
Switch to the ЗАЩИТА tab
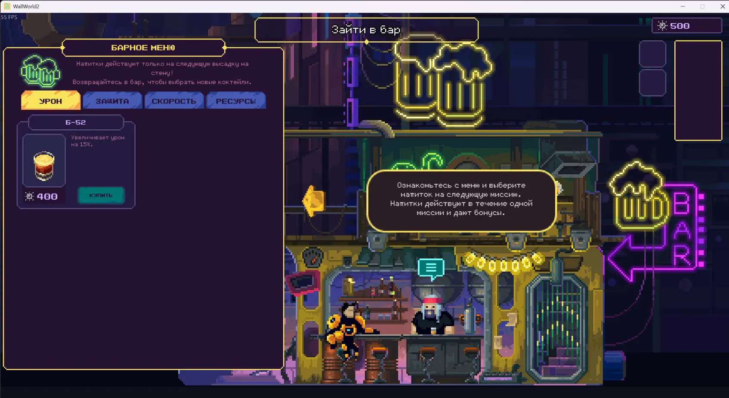pyautogui.click(x=112, y=101)
